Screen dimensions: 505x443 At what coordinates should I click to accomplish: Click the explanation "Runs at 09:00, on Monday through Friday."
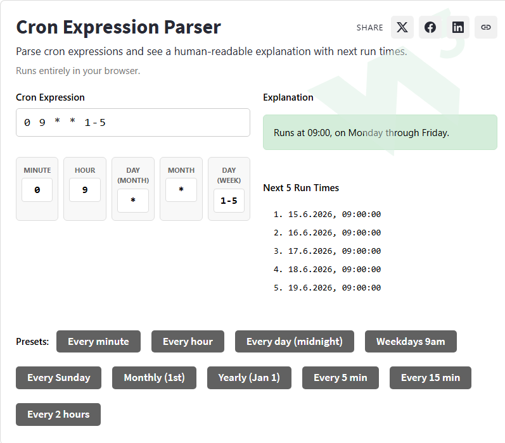361,133
